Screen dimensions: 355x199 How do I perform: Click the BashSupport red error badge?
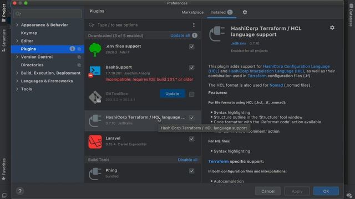90,75
